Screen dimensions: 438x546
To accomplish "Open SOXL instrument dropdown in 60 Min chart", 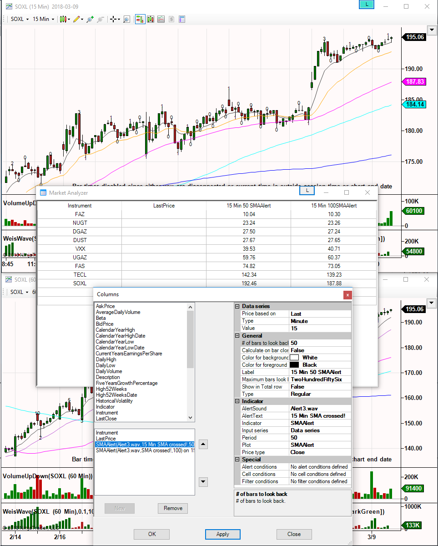I will [20, 292].
